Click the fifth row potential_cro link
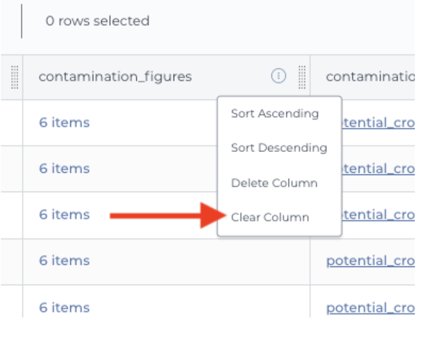This screenshot has height=349, width=421. coord(370,308)
